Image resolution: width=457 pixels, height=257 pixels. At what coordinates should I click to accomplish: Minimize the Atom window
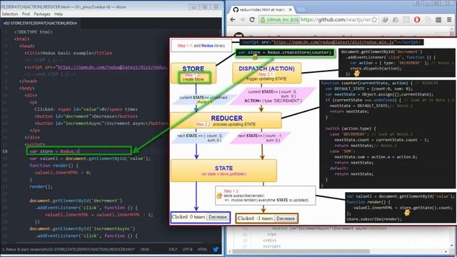click(194, 6)
